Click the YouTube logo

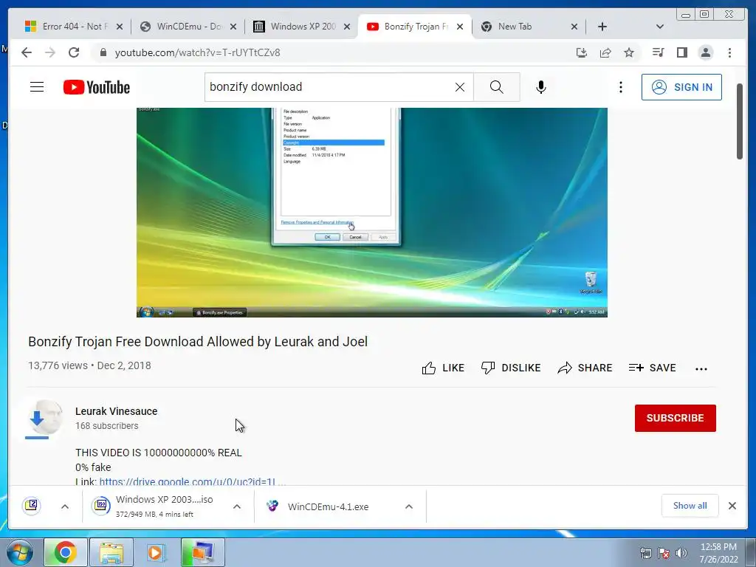tap(97, 87)
